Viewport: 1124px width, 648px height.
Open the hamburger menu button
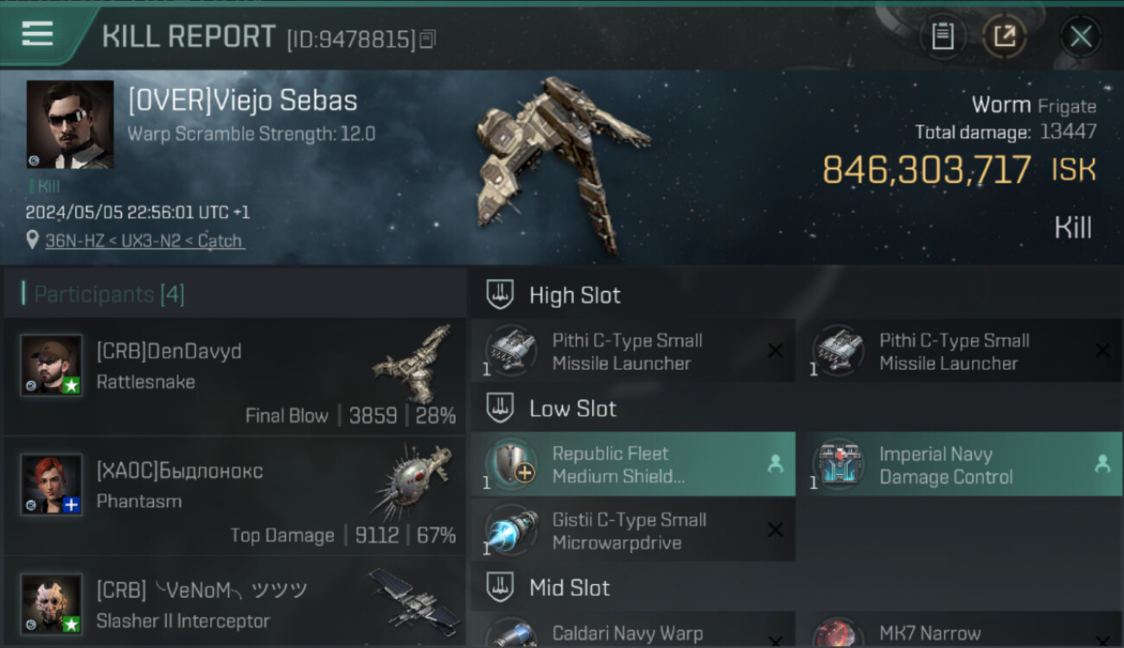tap(37, 35)
